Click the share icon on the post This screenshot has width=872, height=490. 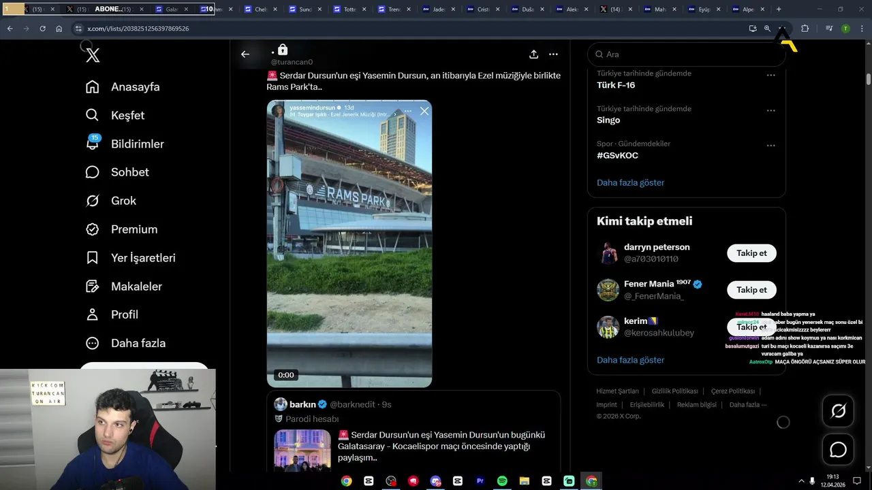pyautogui.click(x=533, y=54)
